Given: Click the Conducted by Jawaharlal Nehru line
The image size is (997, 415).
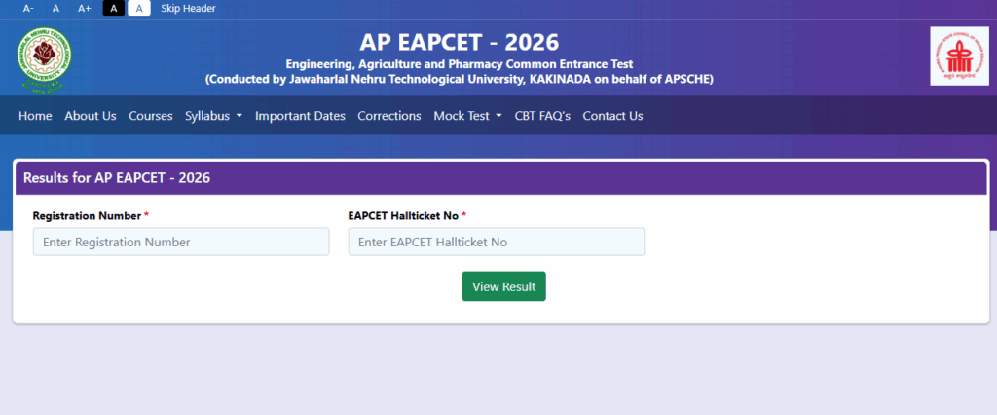Looking at the screenshot, I should pyautogui.click(x=460, y=80).
